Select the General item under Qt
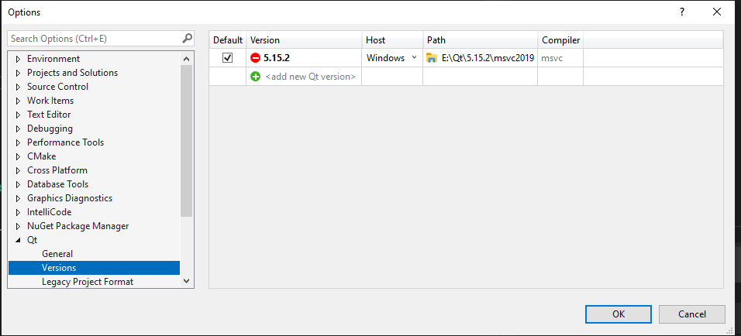 click(57, 254)
